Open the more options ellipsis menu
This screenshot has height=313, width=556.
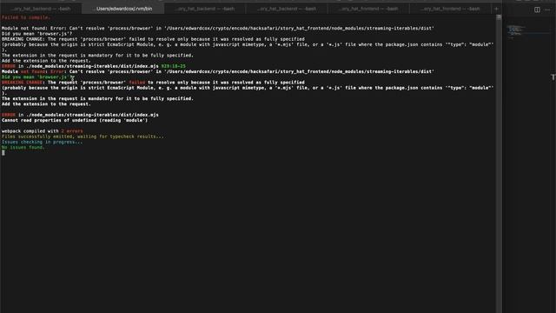click(x=547, y=10)
